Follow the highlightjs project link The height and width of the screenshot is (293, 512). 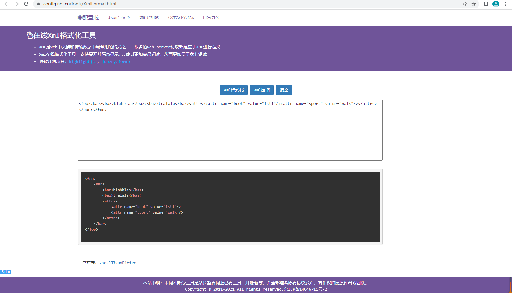(x=82, y=61)
